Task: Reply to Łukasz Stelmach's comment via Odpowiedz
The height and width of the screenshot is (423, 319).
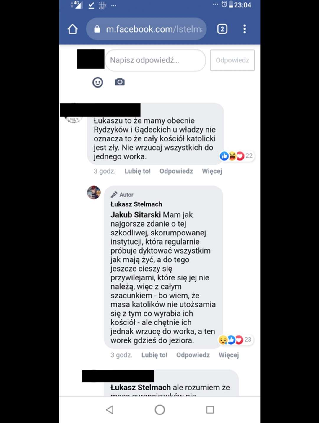Action: pos(193,355)
